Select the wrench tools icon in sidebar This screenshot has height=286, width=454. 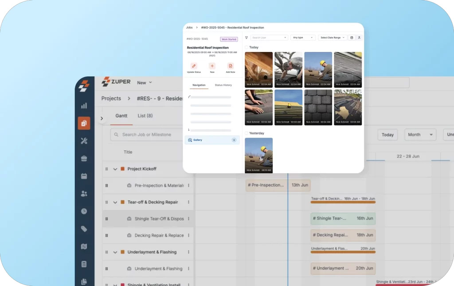[84, 141]
